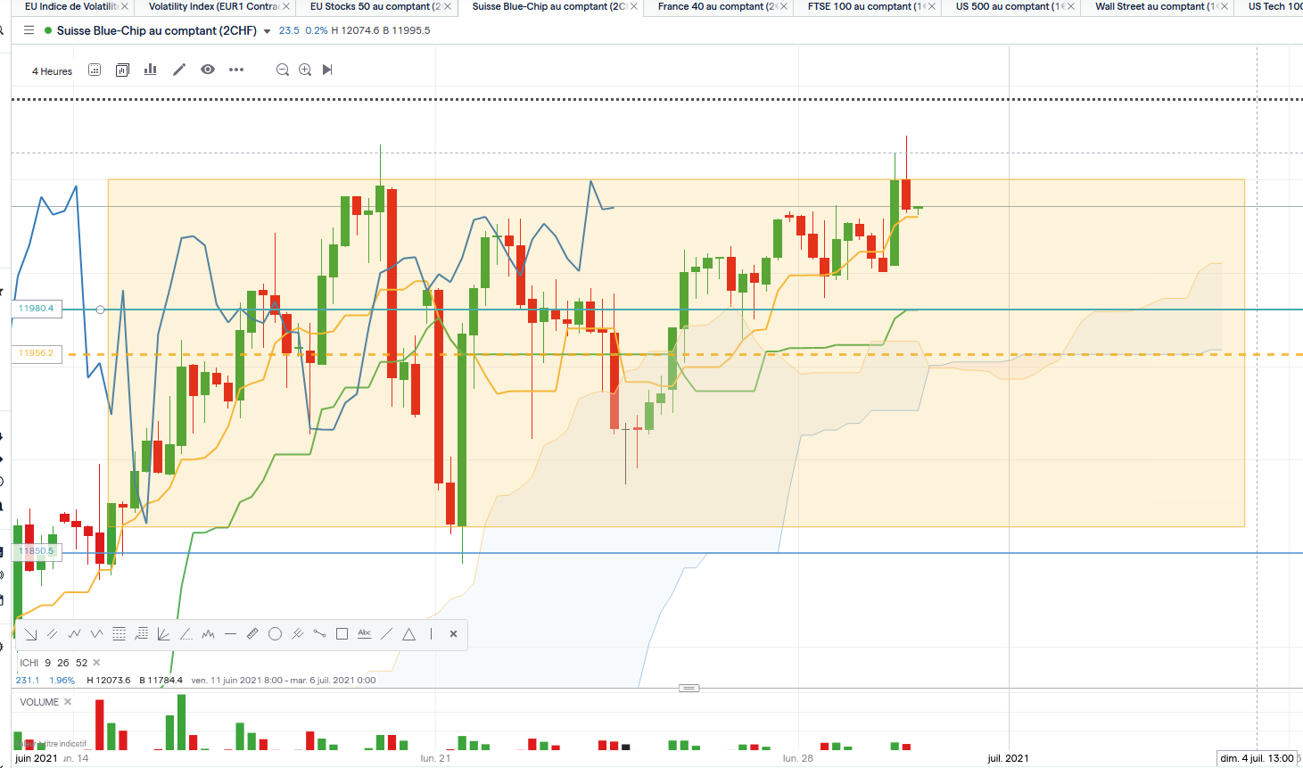Remove the VOLUME indicator
Viewport: 1303px width, 768px height.
click(68, 702)
